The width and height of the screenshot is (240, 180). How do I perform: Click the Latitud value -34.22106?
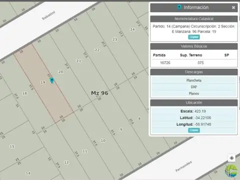tap(202, 118)
